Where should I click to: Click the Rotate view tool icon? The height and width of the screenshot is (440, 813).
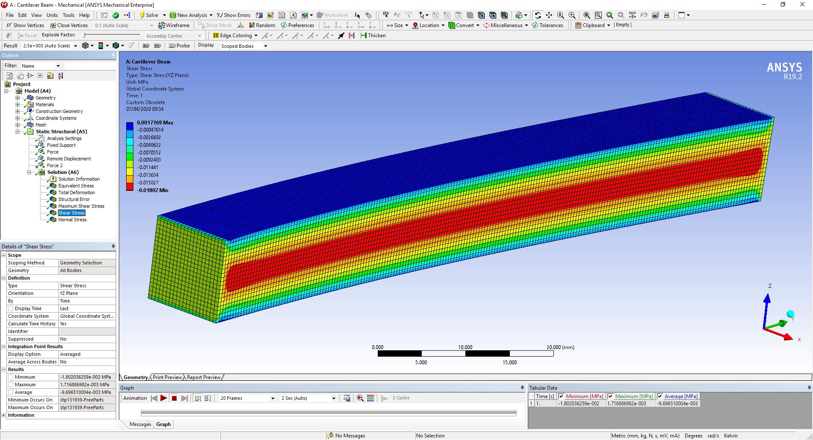click(x=538, y=15)
